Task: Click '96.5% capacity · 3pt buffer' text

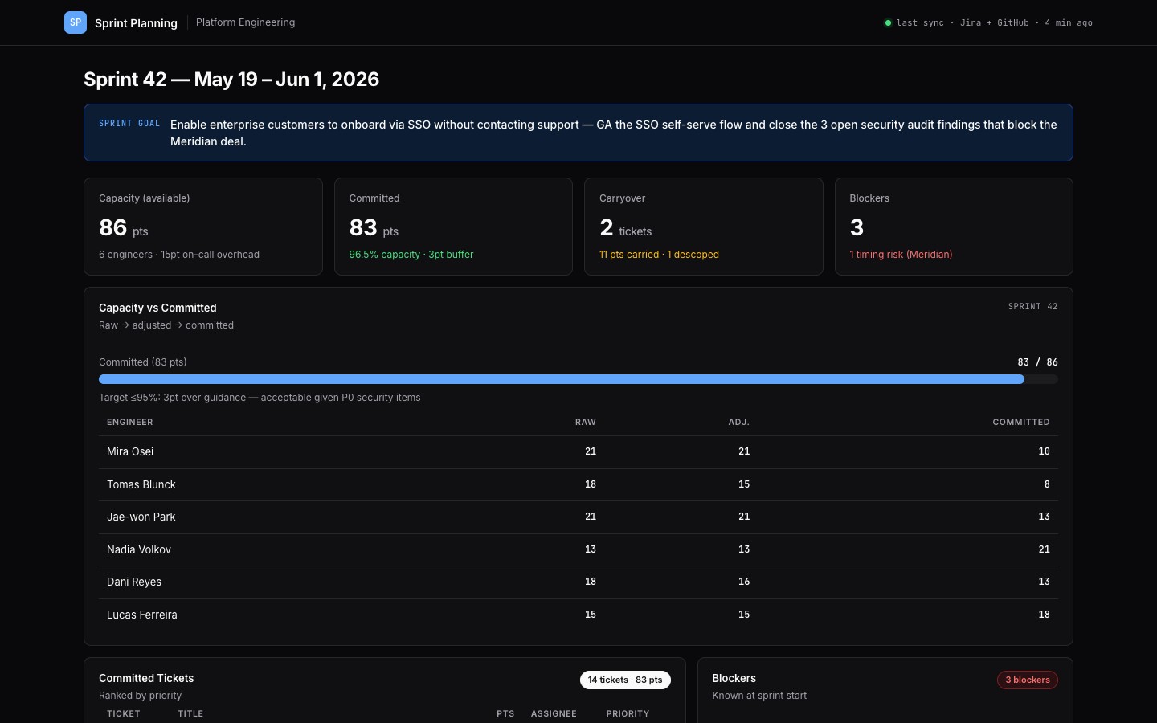Action: coord(411,255)
